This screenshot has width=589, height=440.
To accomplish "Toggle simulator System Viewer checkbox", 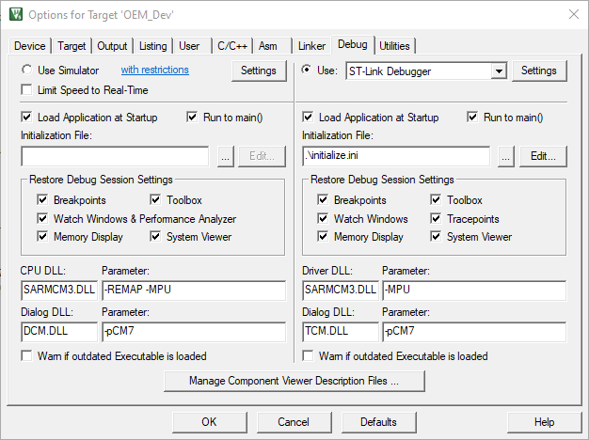I will pyautogui.click(x=155, y=237).
